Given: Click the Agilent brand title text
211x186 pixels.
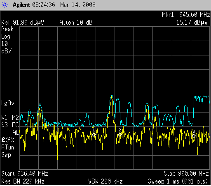Looking at the screenshot, I should tap(21, 5).
